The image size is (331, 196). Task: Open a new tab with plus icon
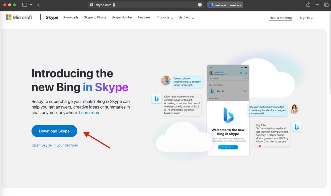click(317, 5)
